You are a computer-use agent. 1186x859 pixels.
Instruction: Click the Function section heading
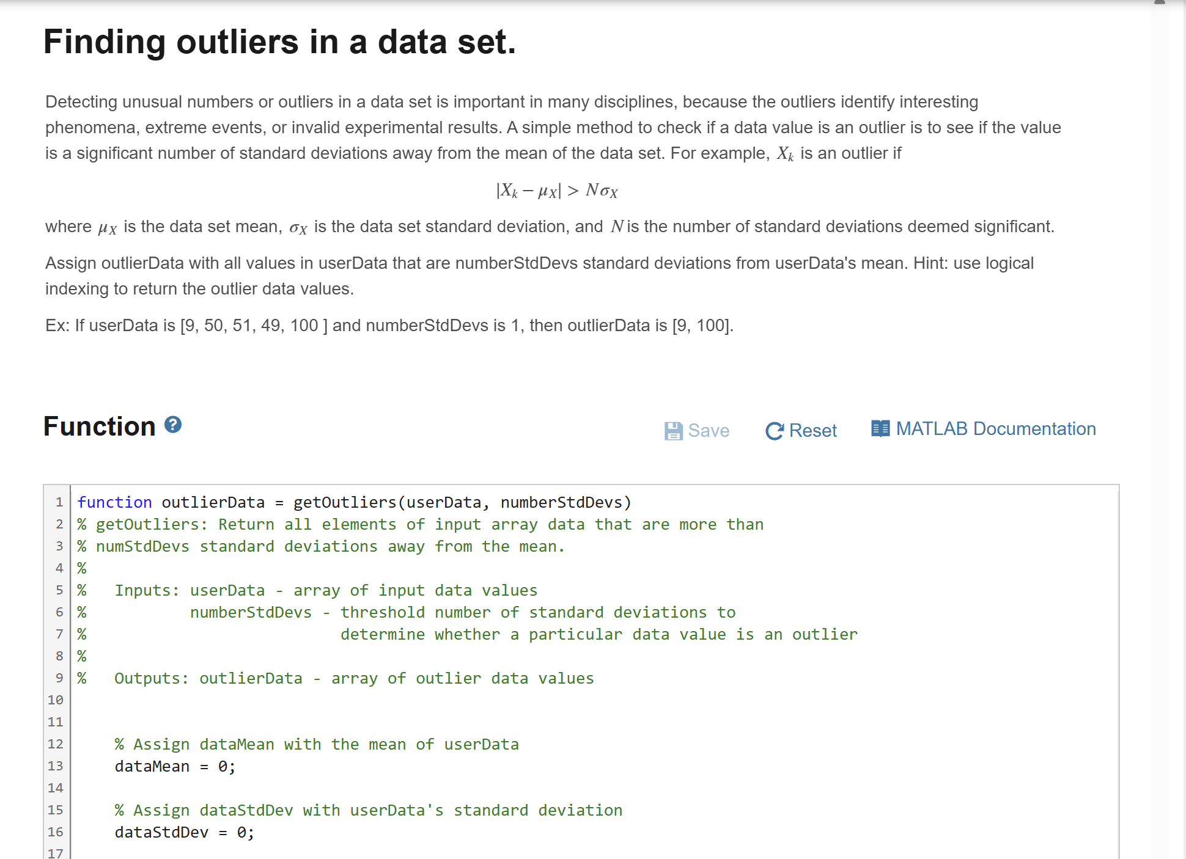pyautogui.click(x=99, y=426)
